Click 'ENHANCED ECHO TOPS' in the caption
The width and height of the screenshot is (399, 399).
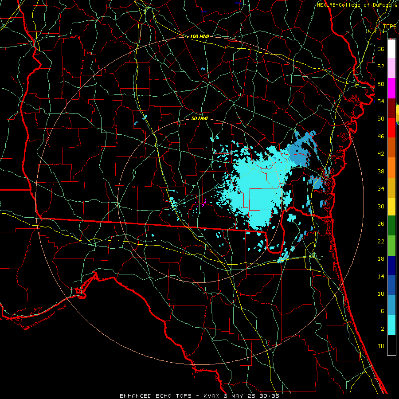[x=156, y=396]
